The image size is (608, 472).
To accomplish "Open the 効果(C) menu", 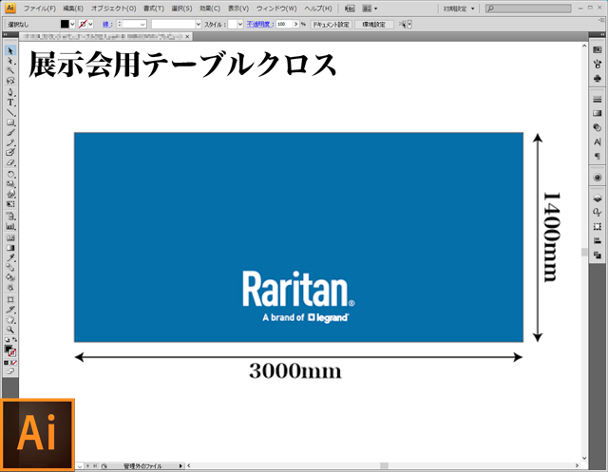I will (x=210, y=9).
